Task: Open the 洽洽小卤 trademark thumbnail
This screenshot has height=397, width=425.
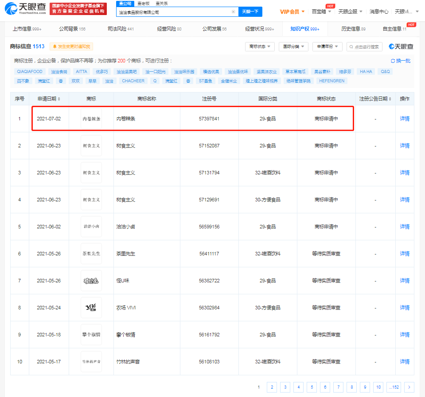Action: pos(91,227)
